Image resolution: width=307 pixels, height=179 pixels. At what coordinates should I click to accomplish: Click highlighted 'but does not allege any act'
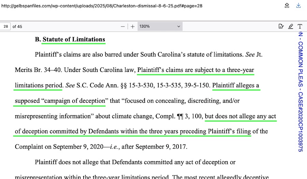pos(240,116)
